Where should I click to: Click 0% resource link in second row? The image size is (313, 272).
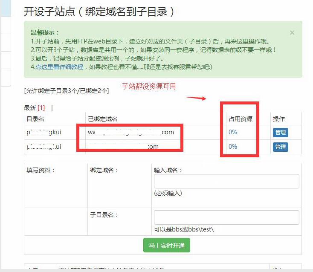click(x=233, y=147)
